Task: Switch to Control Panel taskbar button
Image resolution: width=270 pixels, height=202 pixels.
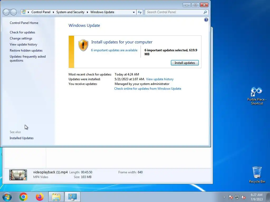Action: (x=72, y=197)
